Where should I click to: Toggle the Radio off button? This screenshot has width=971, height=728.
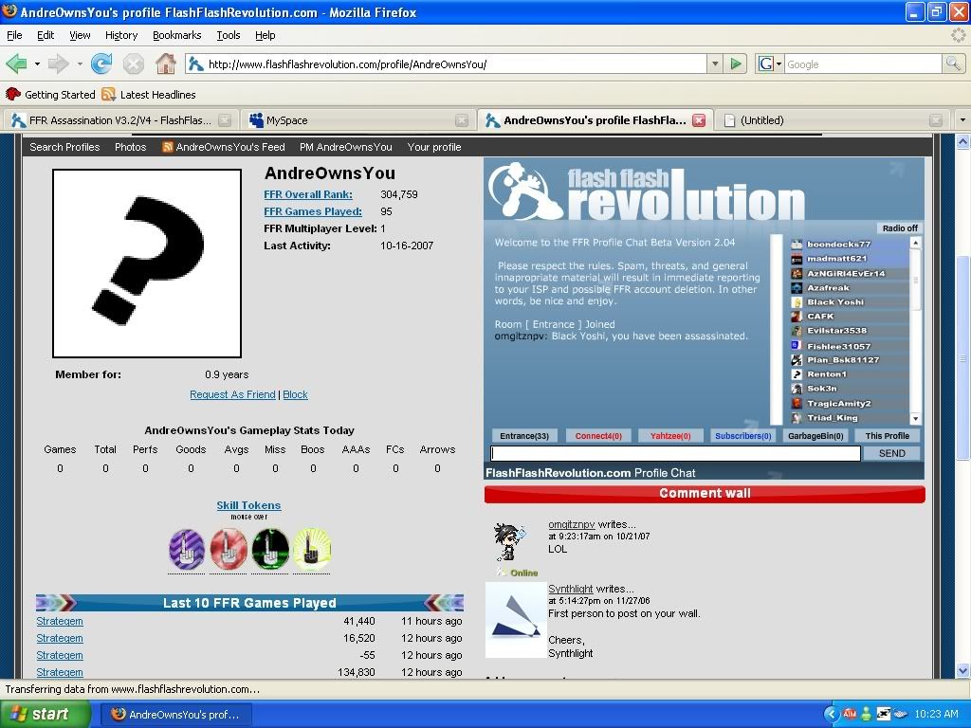[x=899, y=228]
